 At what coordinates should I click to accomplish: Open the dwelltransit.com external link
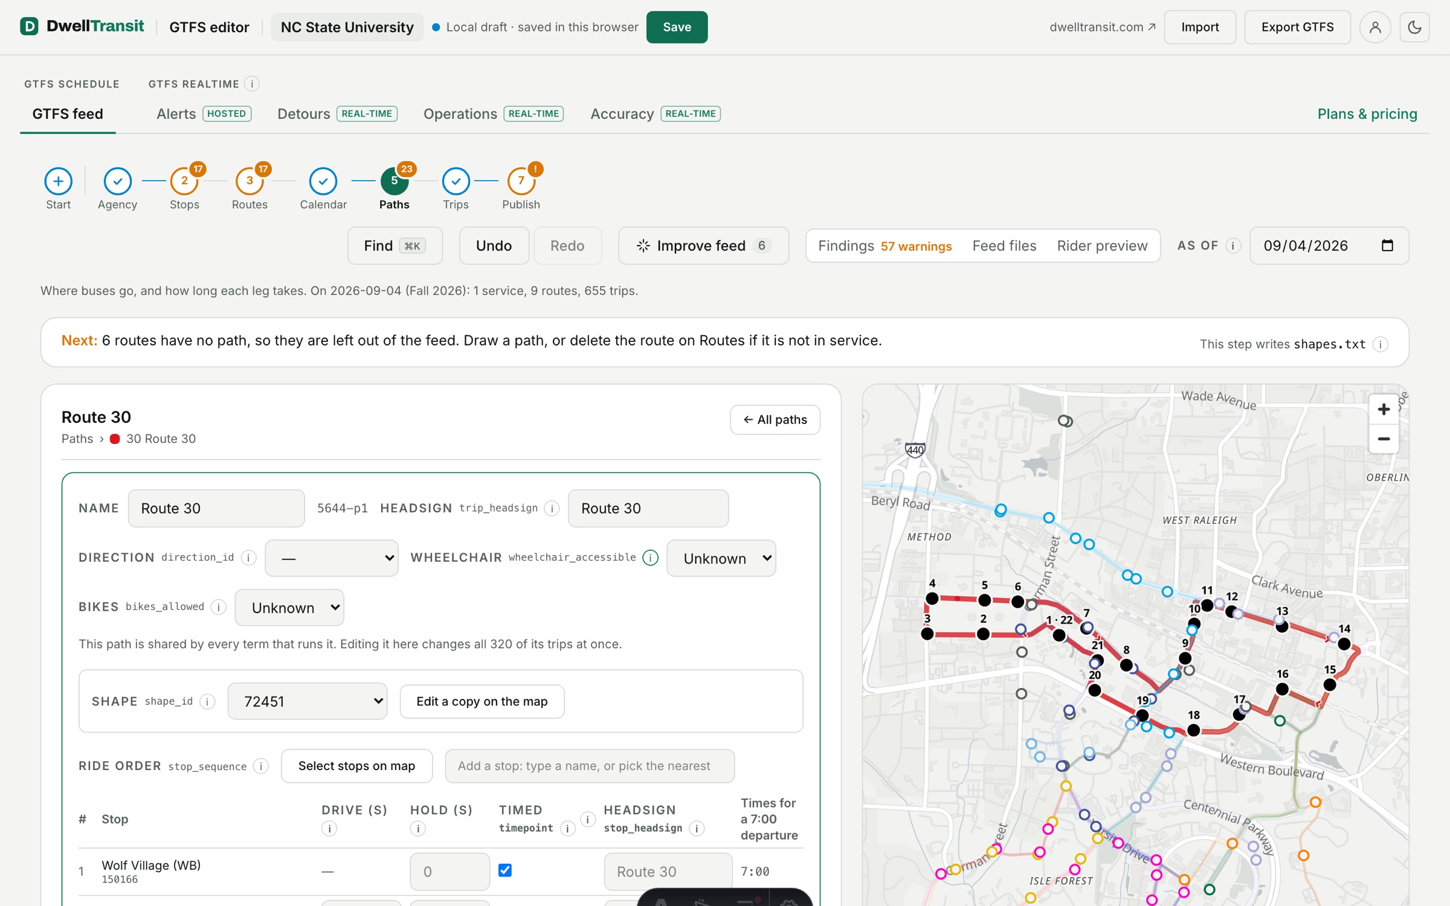click(x=1103, y=27)
